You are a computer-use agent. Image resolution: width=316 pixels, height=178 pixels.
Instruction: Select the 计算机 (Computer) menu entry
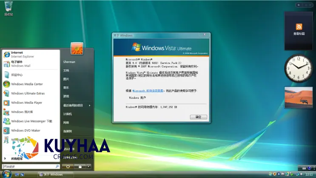click(x=68, y=114)
